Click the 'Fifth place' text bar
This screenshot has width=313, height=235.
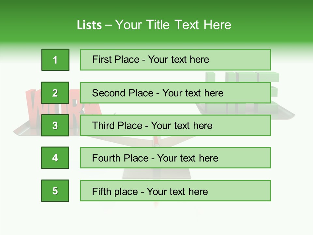175,191
